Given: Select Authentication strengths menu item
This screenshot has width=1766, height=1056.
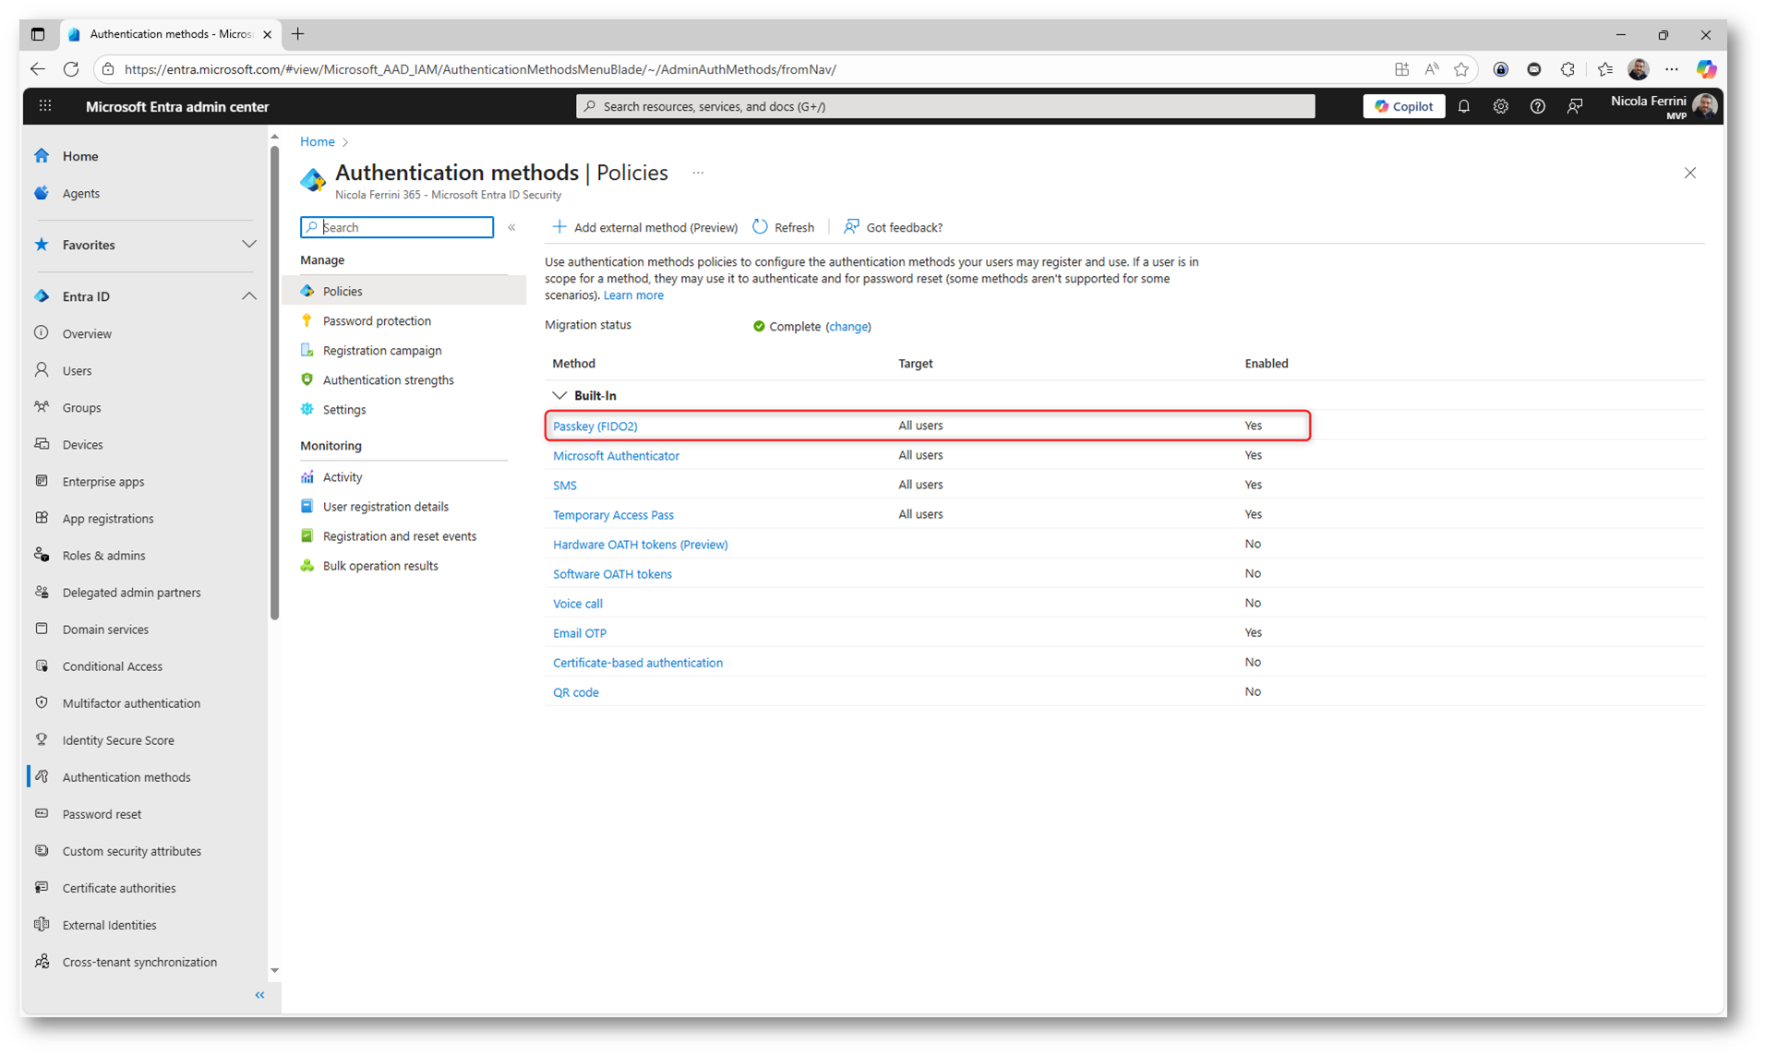Looking at the screenshot, I should tap(388, 380).
